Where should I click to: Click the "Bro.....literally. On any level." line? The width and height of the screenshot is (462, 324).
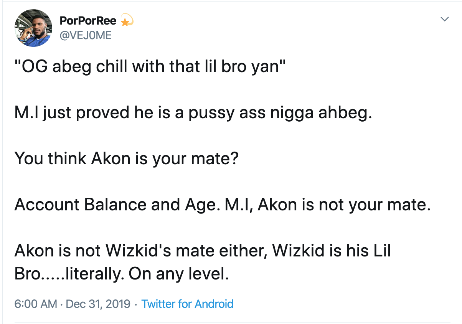(x=122, y=274)
